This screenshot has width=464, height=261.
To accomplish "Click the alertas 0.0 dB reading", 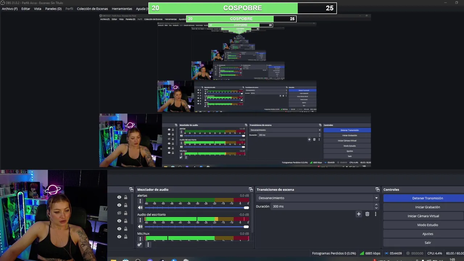I will [x=244, y=196].
